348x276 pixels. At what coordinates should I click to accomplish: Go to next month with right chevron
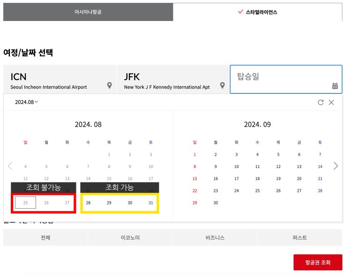click(336, 166)
